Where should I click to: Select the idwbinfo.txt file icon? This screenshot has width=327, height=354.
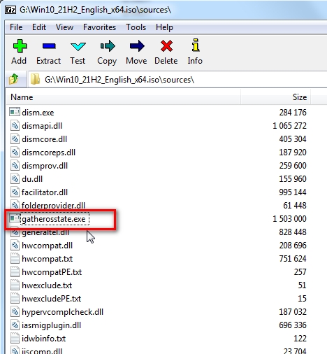(x=15, y=338)
